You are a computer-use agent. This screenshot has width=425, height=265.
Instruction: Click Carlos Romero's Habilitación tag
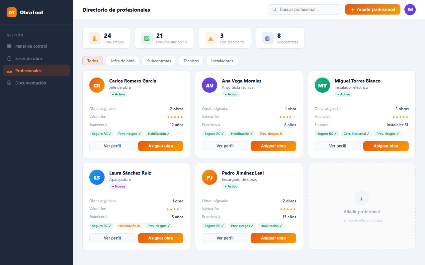159,134
